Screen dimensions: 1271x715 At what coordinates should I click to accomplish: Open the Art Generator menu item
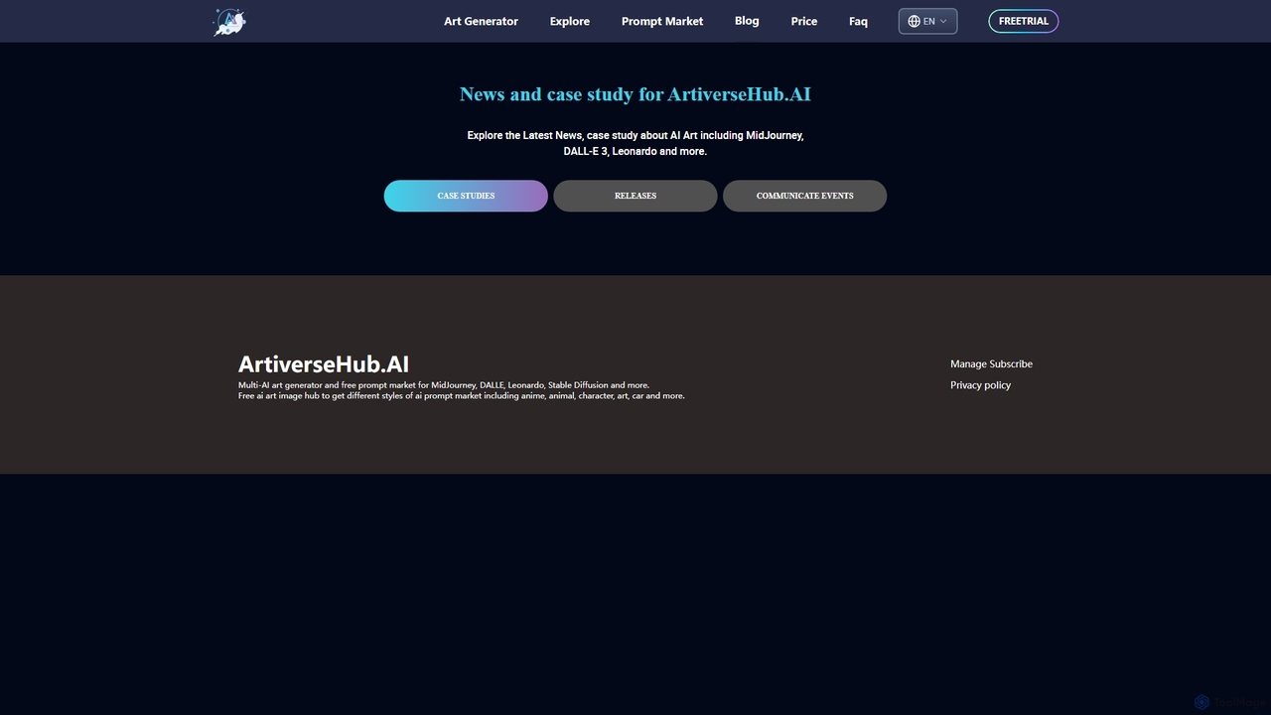(x=481, y=21)
